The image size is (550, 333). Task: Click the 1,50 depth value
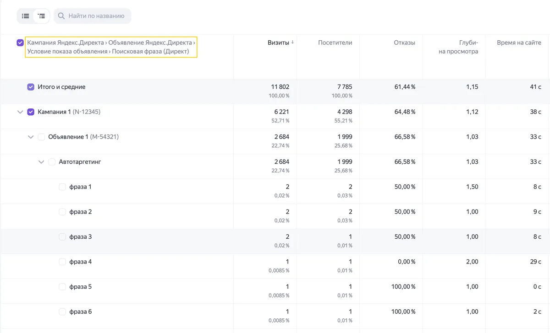(x=472, y=187)
